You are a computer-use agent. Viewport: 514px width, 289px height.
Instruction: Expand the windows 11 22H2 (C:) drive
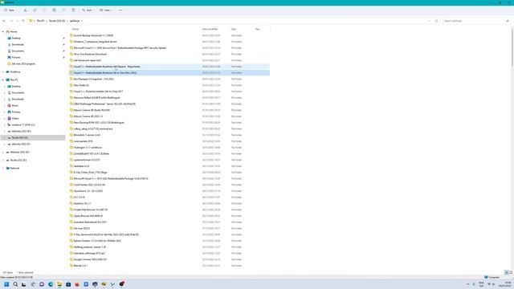[x=5, y=125]
